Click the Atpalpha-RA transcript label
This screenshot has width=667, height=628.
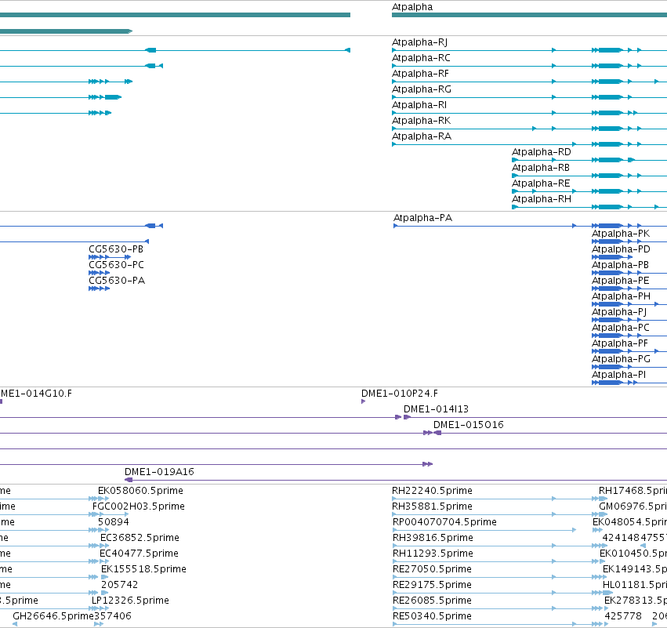422,136
